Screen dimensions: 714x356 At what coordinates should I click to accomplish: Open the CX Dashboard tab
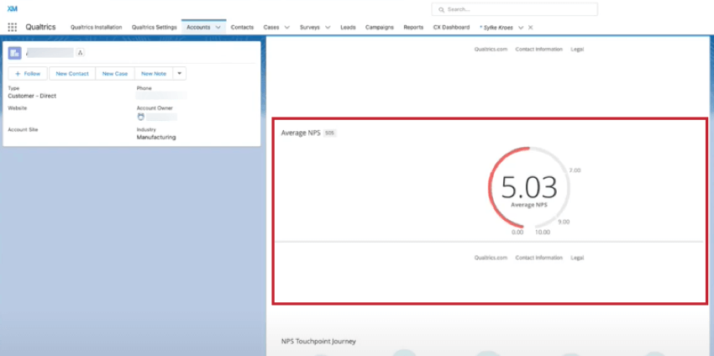click(451, 27)
